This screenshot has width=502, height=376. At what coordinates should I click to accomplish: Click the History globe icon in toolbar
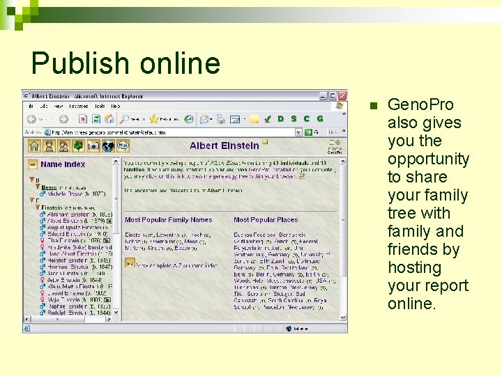(189, 119)
